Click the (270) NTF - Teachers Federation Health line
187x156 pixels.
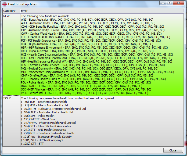point(48,133)
